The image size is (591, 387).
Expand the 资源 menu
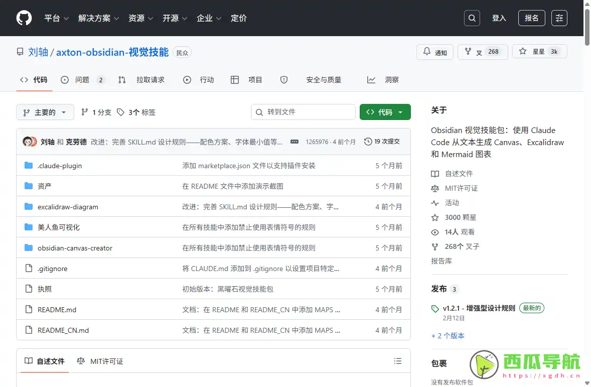[140, 18]
